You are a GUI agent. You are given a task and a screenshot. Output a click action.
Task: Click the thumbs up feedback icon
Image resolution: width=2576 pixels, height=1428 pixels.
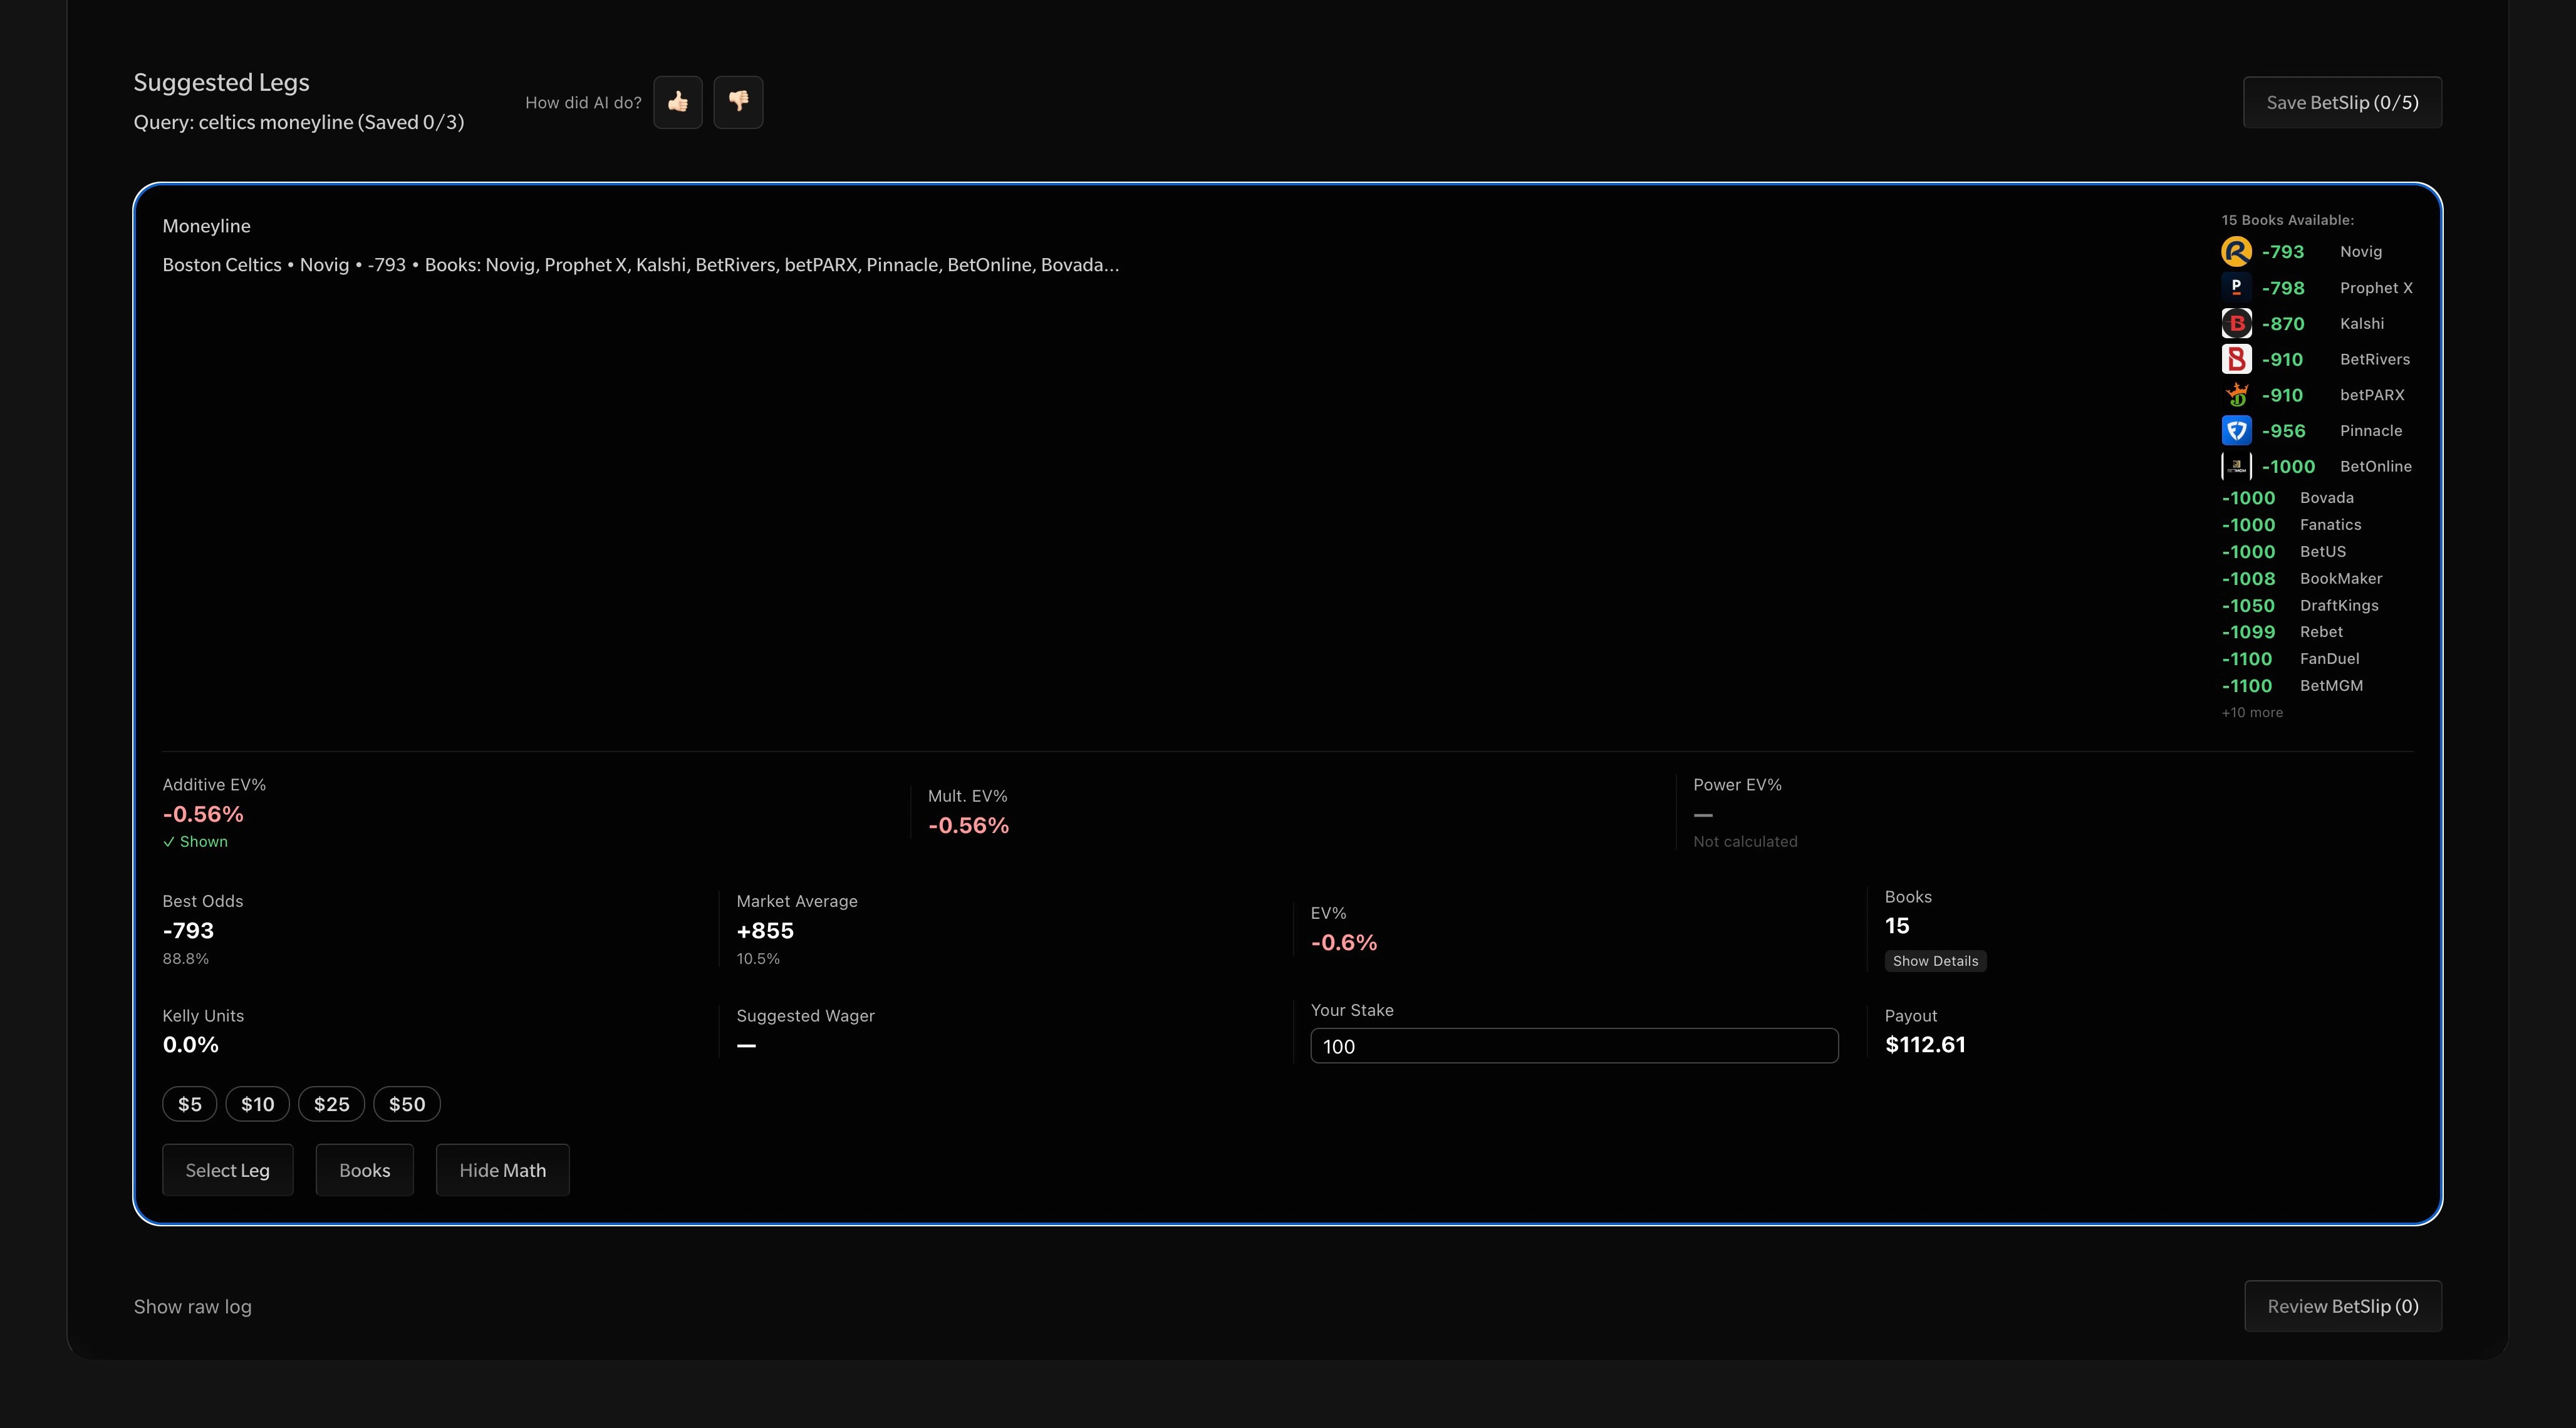coord(678,102)
